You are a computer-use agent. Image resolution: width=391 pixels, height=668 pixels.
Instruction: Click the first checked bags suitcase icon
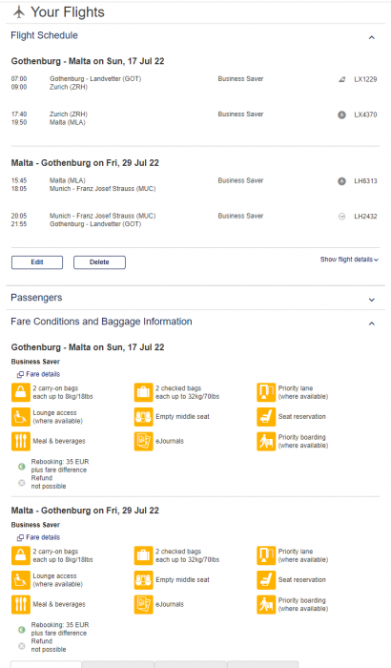[x=144, y=392]
